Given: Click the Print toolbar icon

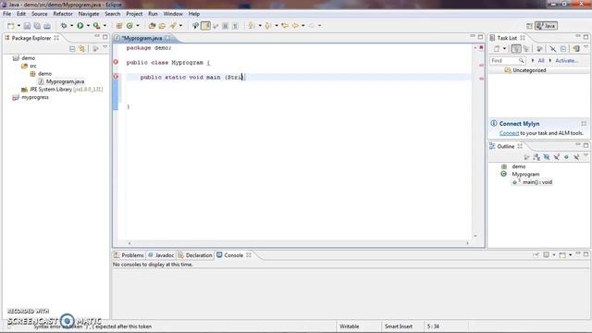Looking at the screenshot, I should [x=47, y=26].
